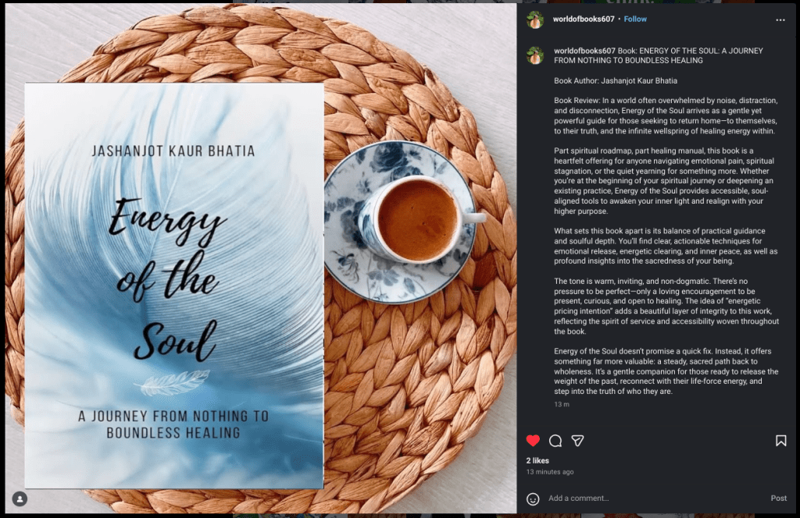Click the Energy of the Soul book image
800x518 pixels.
pos(174,286)
